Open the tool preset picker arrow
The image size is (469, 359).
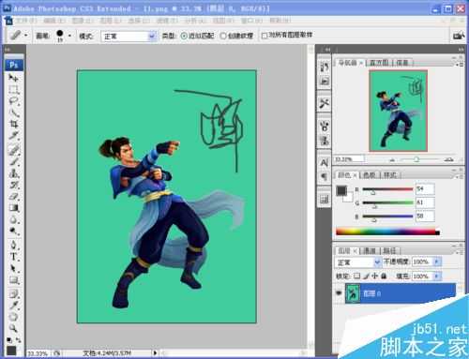[x=25, y=36]
